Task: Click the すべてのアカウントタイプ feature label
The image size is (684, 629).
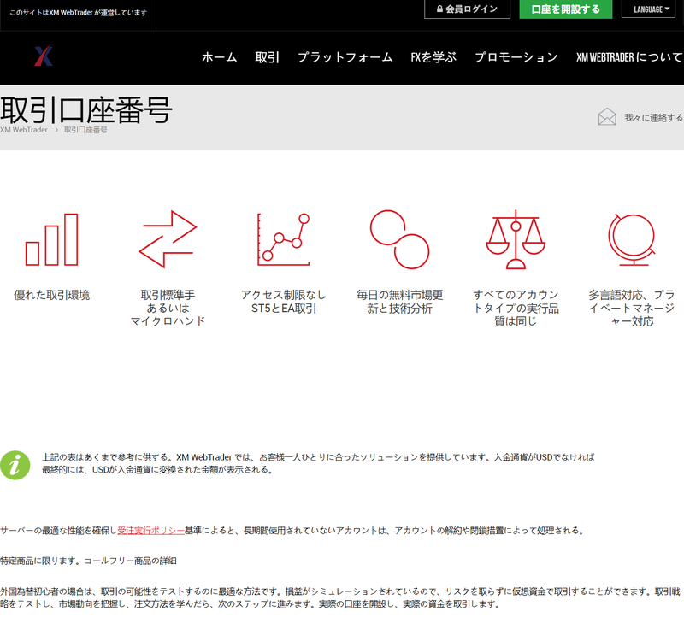Action: [516, 309]
